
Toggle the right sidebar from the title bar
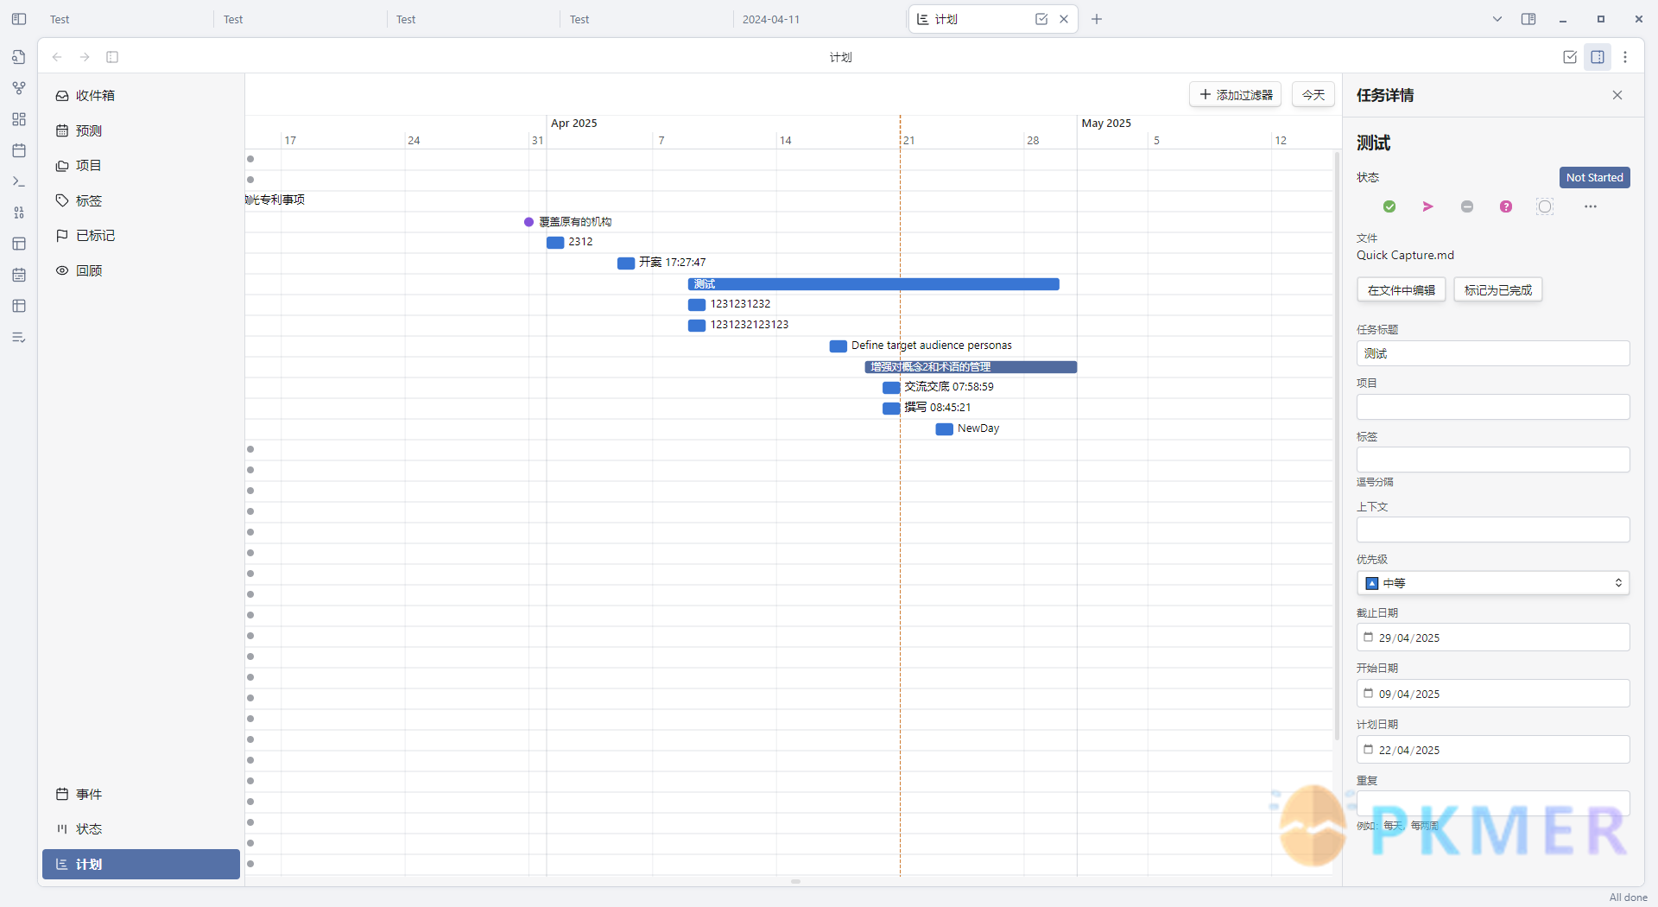[1528, 19]
